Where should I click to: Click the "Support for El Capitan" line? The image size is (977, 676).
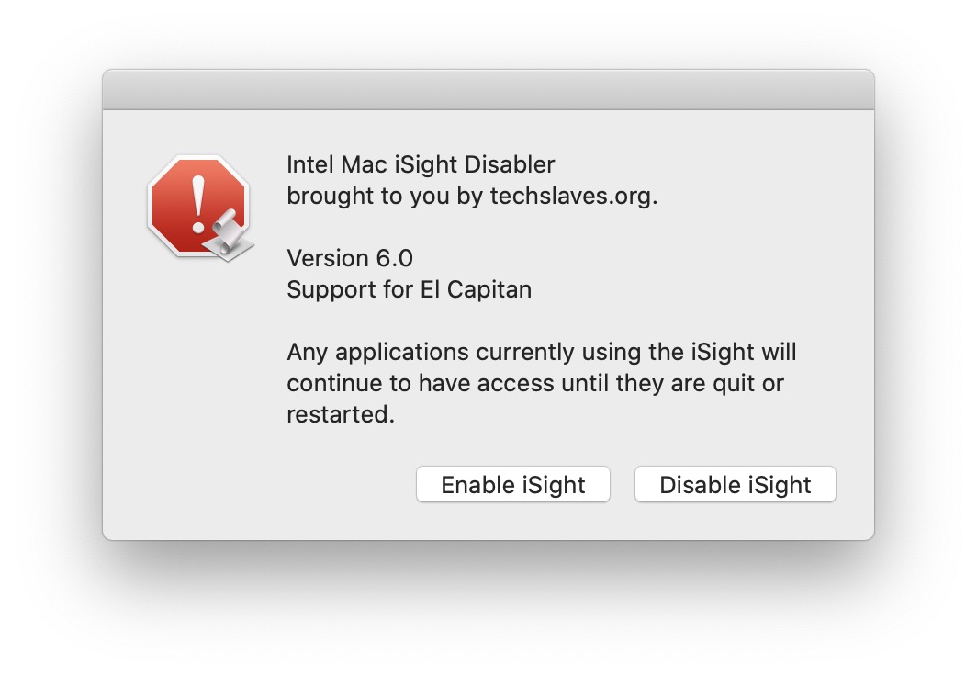409,289
